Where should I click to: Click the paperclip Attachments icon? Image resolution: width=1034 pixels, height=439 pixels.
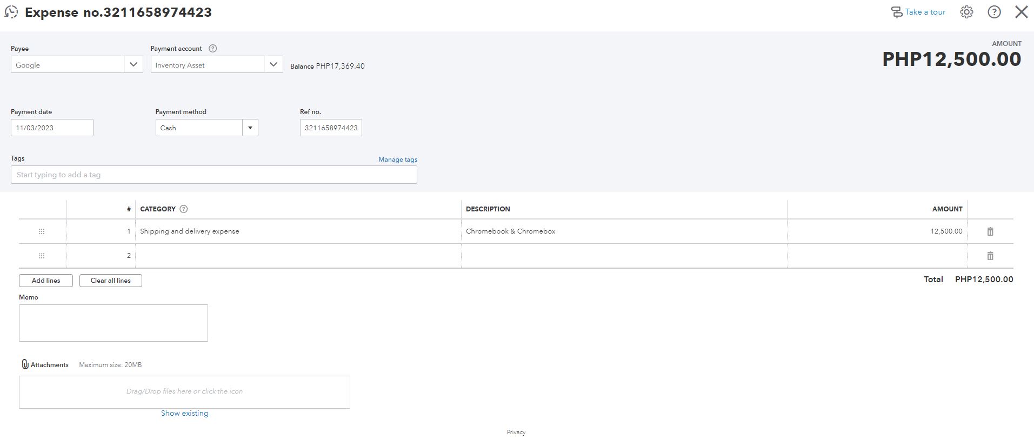25,364
